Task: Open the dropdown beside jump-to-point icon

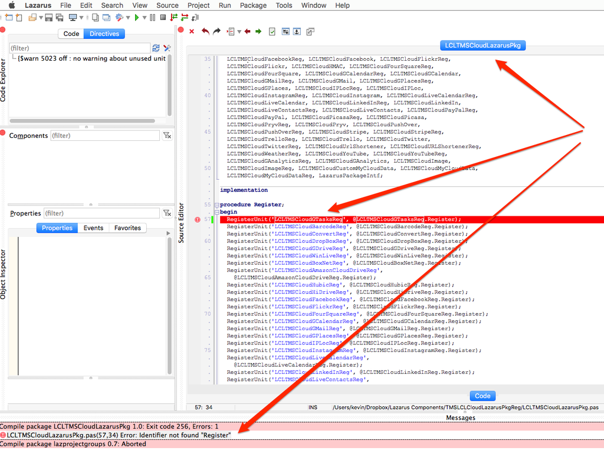Action: tap(239, 32)
